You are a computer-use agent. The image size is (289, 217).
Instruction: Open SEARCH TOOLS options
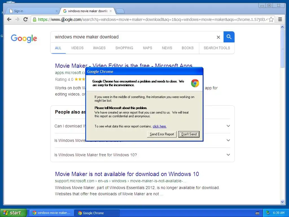coord(217,48)
